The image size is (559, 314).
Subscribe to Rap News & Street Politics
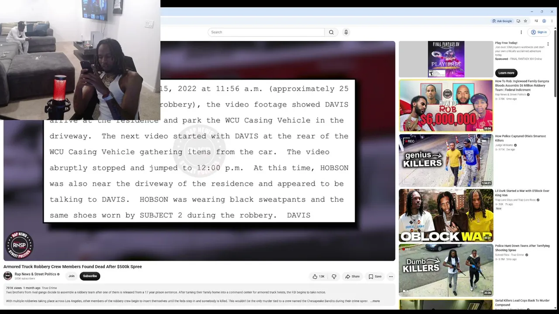(90, 276)
